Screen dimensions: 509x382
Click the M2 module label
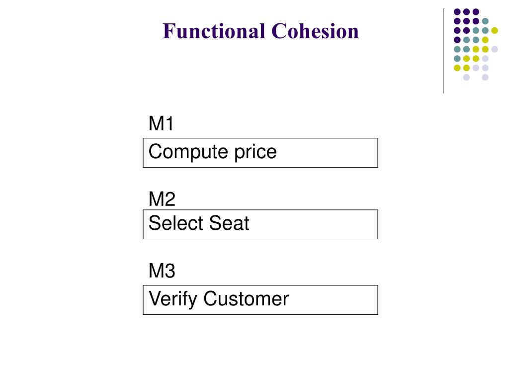point(162,199)
